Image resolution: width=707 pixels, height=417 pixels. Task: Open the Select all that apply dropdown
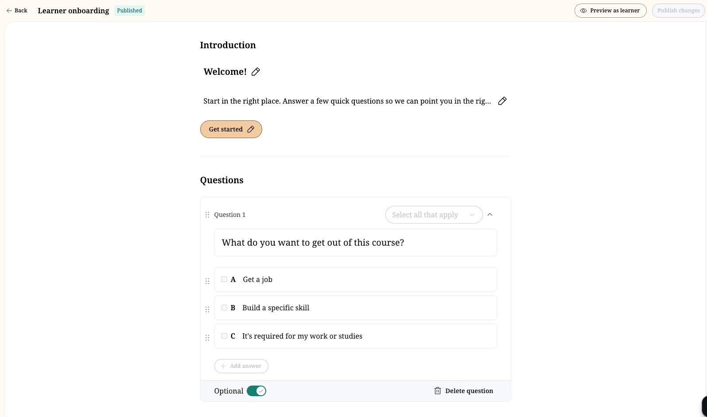[x=434, y=215]
